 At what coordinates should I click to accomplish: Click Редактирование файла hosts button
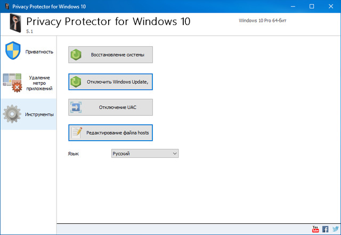(x=110, y=133)
